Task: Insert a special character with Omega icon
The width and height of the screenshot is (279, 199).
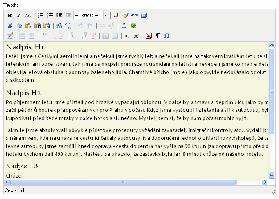Action: tap(167, 36)
